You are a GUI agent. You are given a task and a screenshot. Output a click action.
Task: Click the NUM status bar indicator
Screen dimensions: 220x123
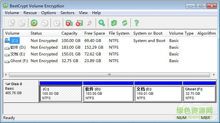click(181, 118)
